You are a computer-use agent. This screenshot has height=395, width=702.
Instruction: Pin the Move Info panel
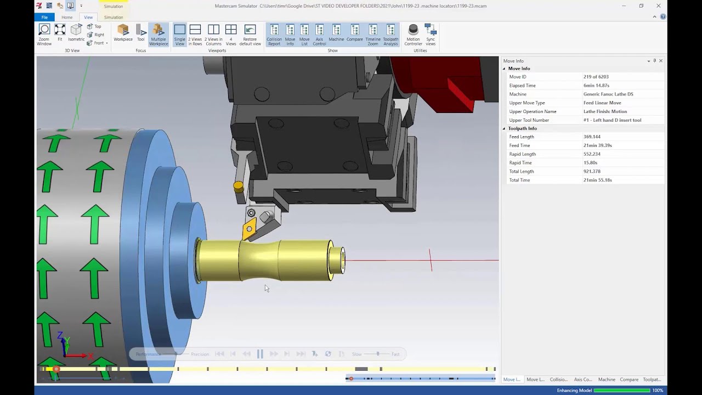654,61
